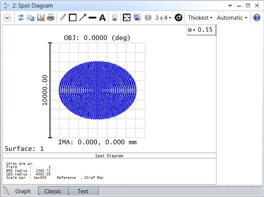
Task: Toggle the window lock icon
Action: coord(115,18)
